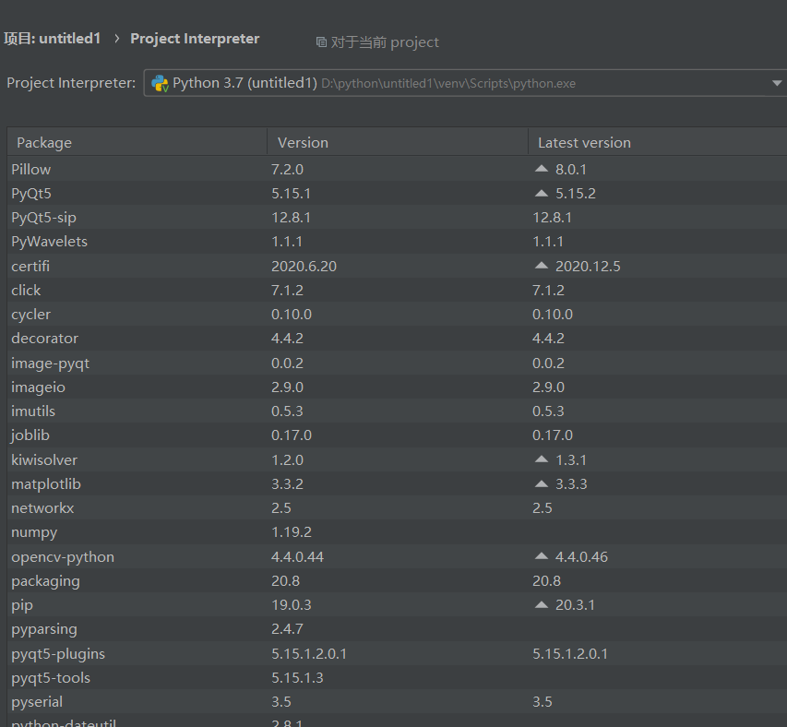Select the pyparsing package row
This screenshot has width=787, height=727.
tap(398, 629)
